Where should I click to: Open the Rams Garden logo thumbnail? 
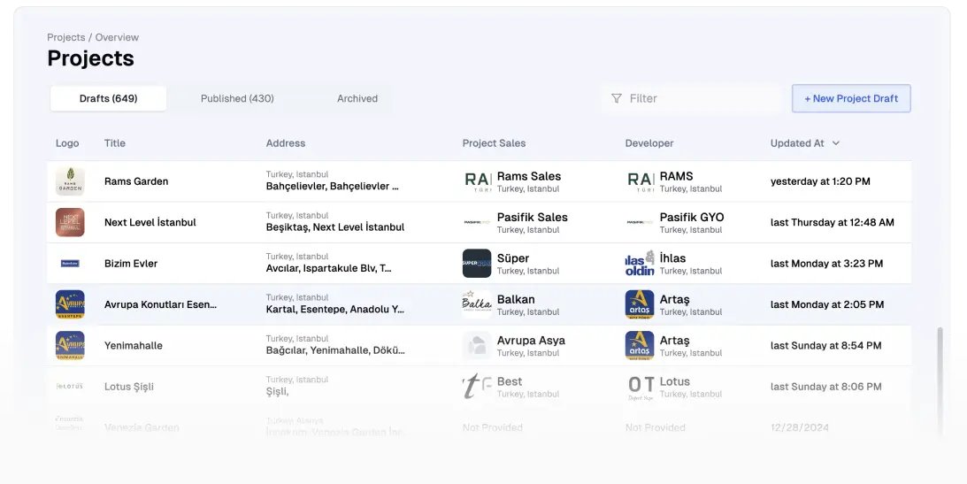click(x=70, y=181)
